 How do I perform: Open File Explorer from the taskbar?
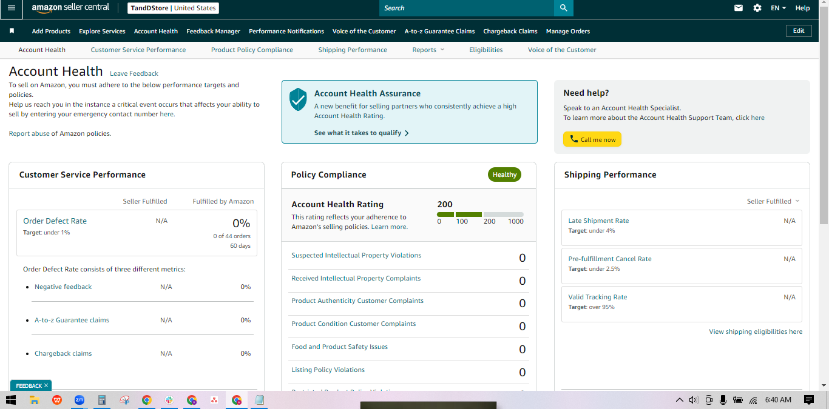click(x=35, y=400)
